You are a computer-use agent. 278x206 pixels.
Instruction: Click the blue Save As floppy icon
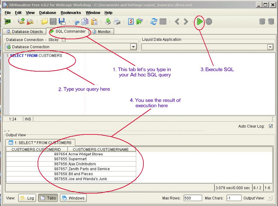coord(62,22)
